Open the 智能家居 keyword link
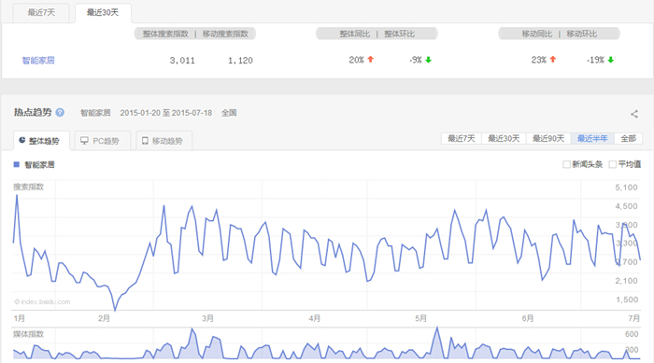This screenshot has width=654, height=363. [x=38, y=61]
